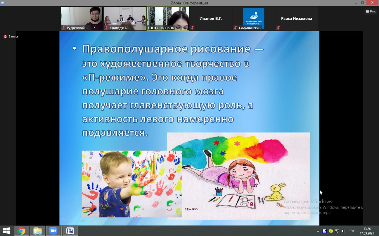Image resolution: width=379 pixels, height=236 pixels.
Task: Click the Zoom icon in the taskbar
Action: (53, 231)
